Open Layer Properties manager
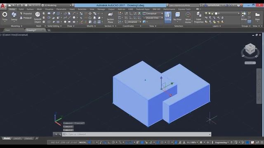 (199, 17)
